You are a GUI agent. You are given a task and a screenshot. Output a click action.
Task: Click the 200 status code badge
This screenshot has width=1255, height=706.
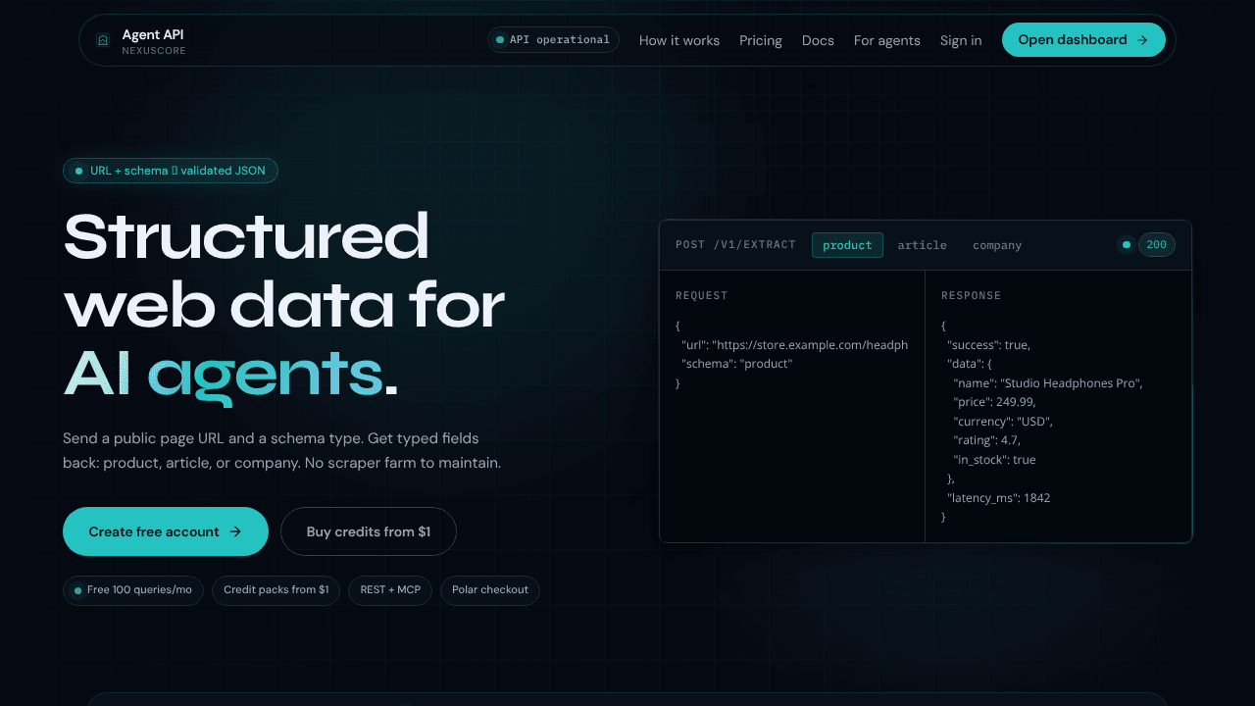click(1157, 245)
